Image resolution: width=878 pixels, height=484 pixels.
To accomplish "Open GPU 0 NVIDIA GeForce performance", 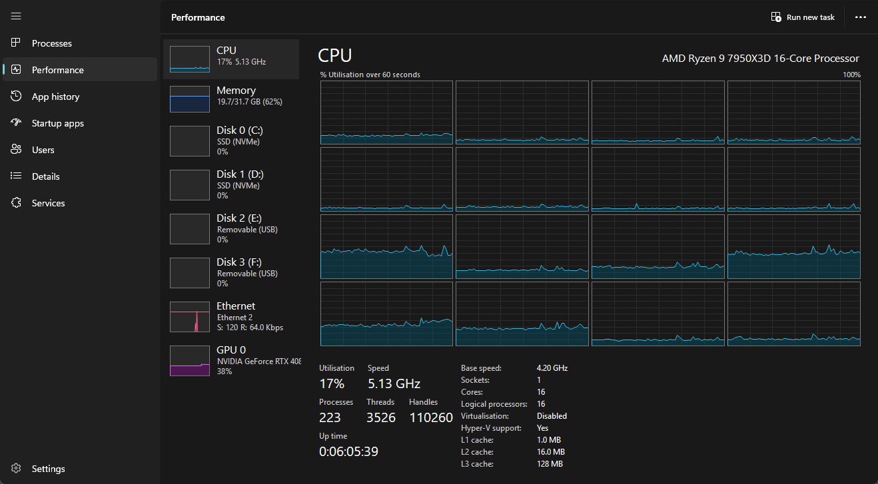I will [231, 360].
